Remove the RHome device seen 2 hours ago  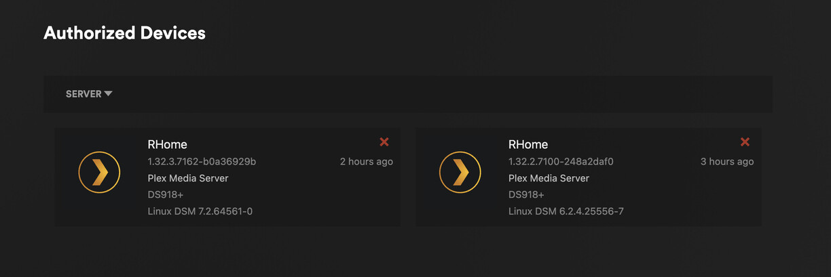384,142
